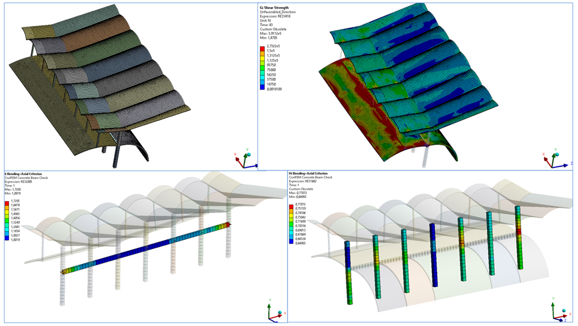The width and height of the screenshot is (578, 326).
Task: Select the "Expression: RES2005" line
Action: pos(19,182)
